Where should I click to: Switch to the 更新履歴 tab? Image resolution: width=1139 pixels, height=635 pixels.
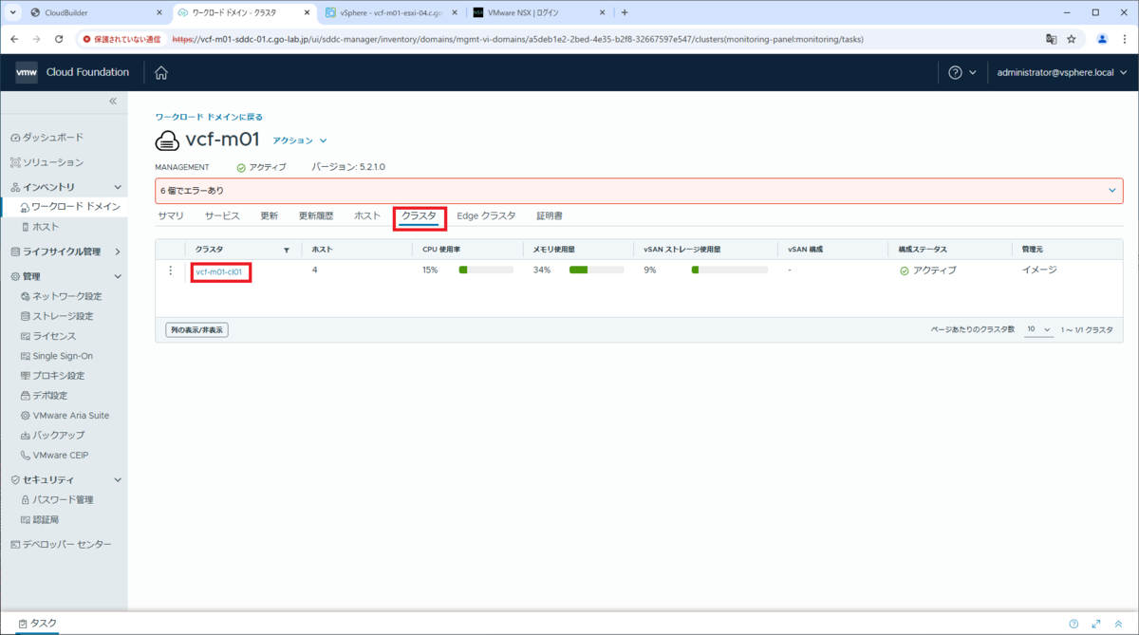click(316, 216)
